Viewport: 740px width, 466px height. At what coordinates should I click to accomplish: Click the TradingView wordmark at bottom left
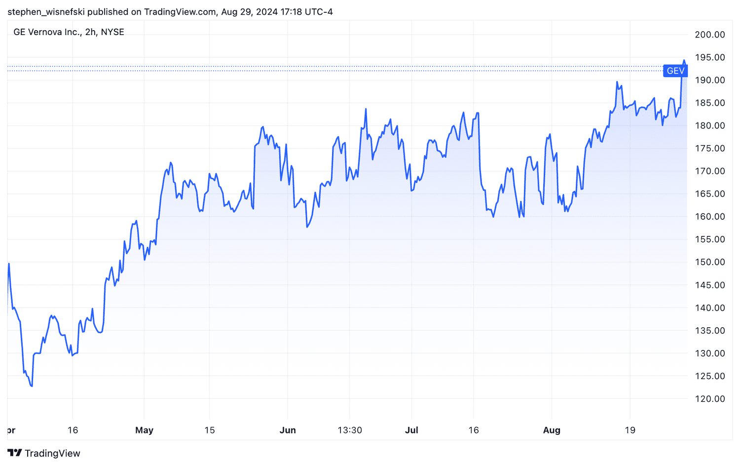point(52,453)
